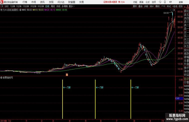Click the 游客 user account button

pyautogui.click(x=181, y=2)
